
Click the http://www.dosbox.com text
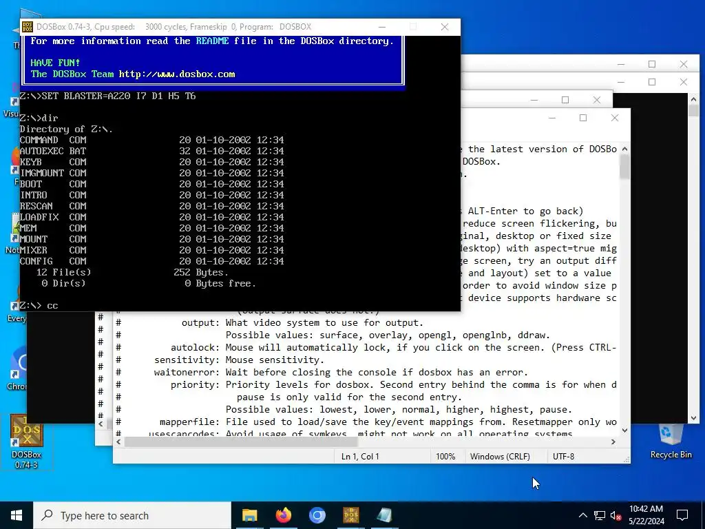point(177,74)
